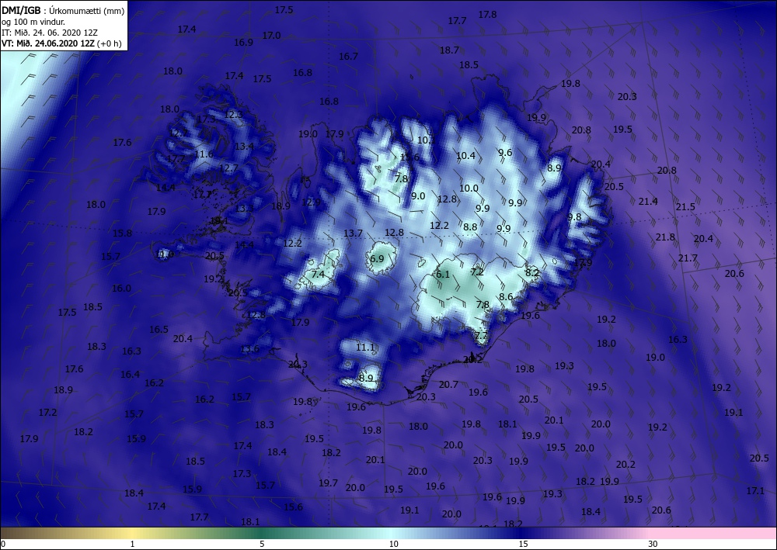Image resolution: width=777 pixels, height=550 pixels.
Task: Click the "10" label on the color scale
Action: pyautogui.click(x=393, y=544)
